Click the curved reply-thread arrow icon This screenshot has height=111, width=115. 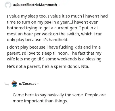tap(7, 84)
